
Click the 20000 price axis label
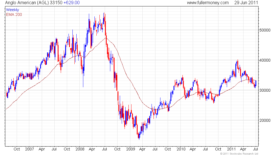(x=265, y=120)
